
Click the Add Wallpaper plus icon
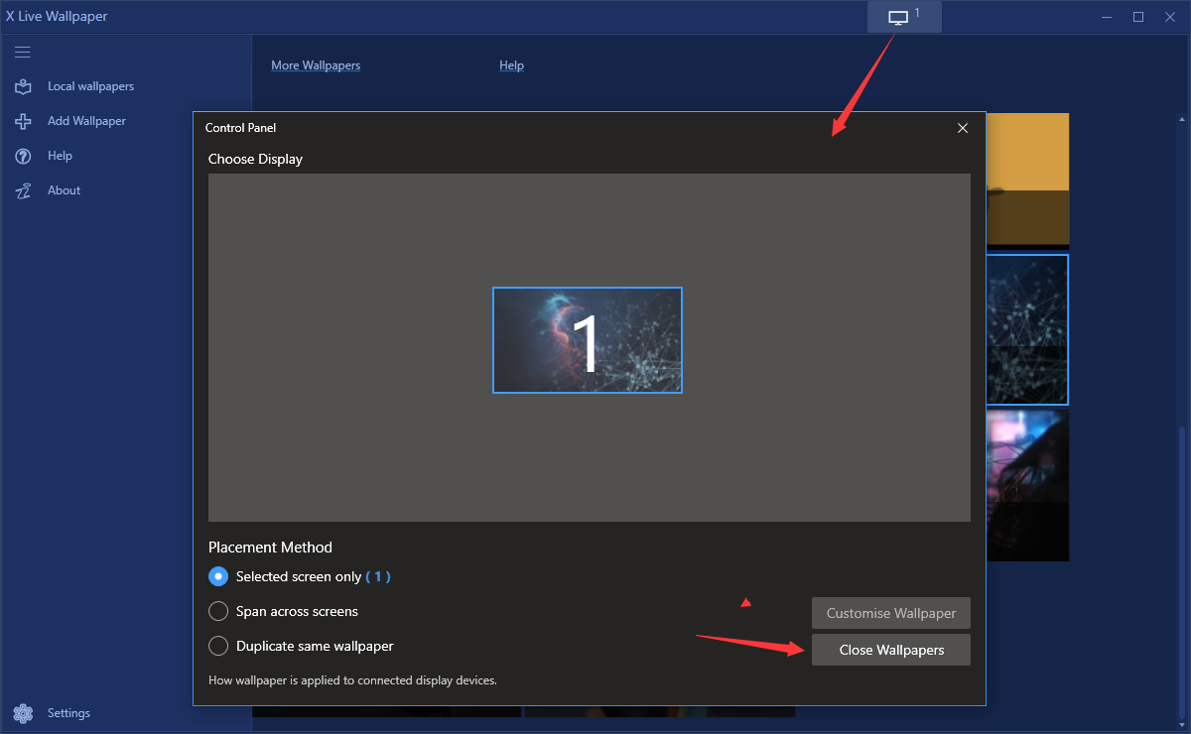click(x=23, y=121)
